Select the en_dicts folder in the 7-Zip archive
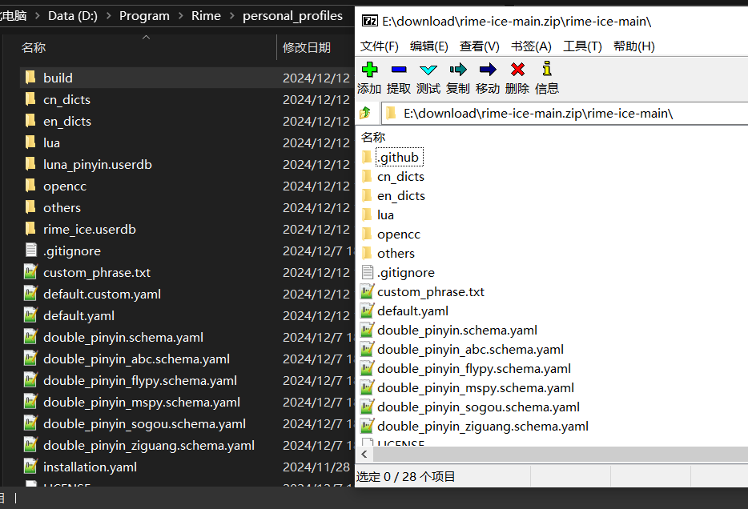748x509 pixels. point(401,196)
